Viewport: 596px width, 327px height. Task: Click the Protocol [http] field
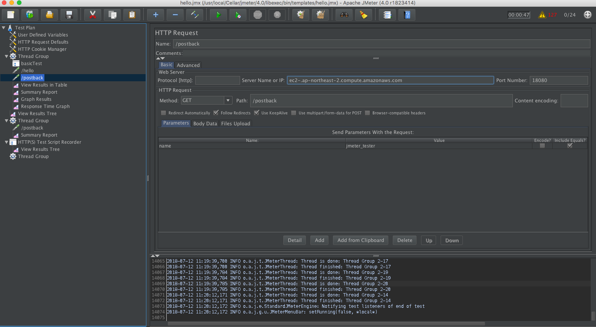(217, 80)
